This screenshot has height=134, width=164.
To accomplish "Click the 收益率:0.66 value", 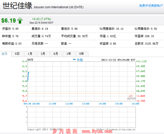I will tap(108, 44).
